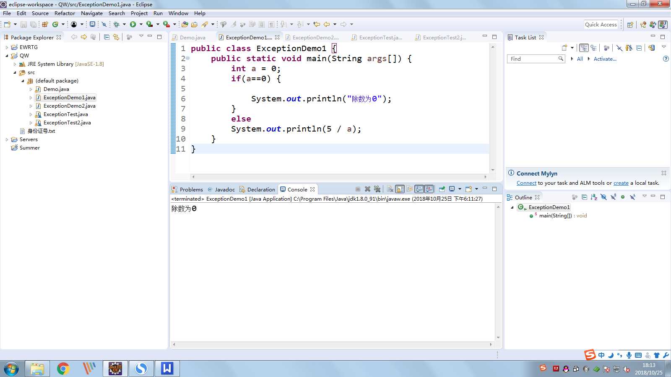This screenshot has height=377, width=671.
Task: Clear the Console output
Action: 390,189
